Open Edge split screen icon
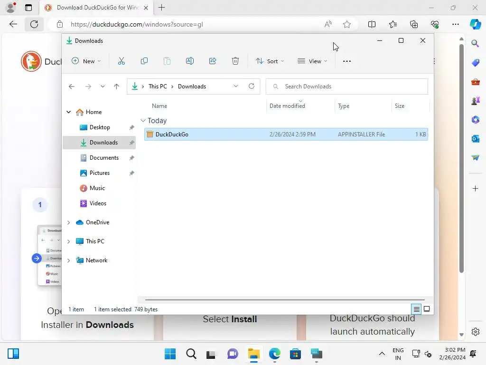The height and width of the screenshot is (365, 486). [372, 24]
